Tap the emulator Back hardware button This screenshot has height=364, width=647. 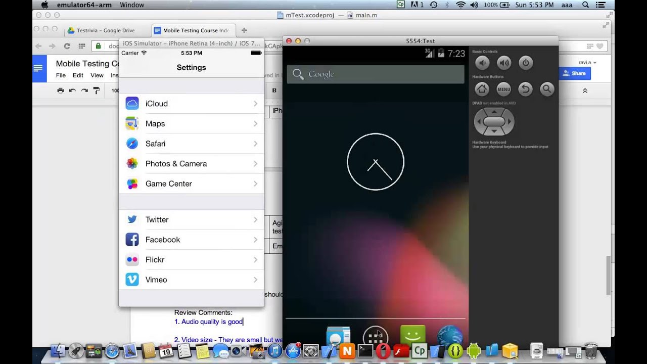point(526,89)
